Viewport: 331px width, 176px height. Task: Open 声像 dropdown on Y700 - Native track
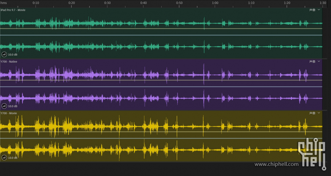(312, 61)
